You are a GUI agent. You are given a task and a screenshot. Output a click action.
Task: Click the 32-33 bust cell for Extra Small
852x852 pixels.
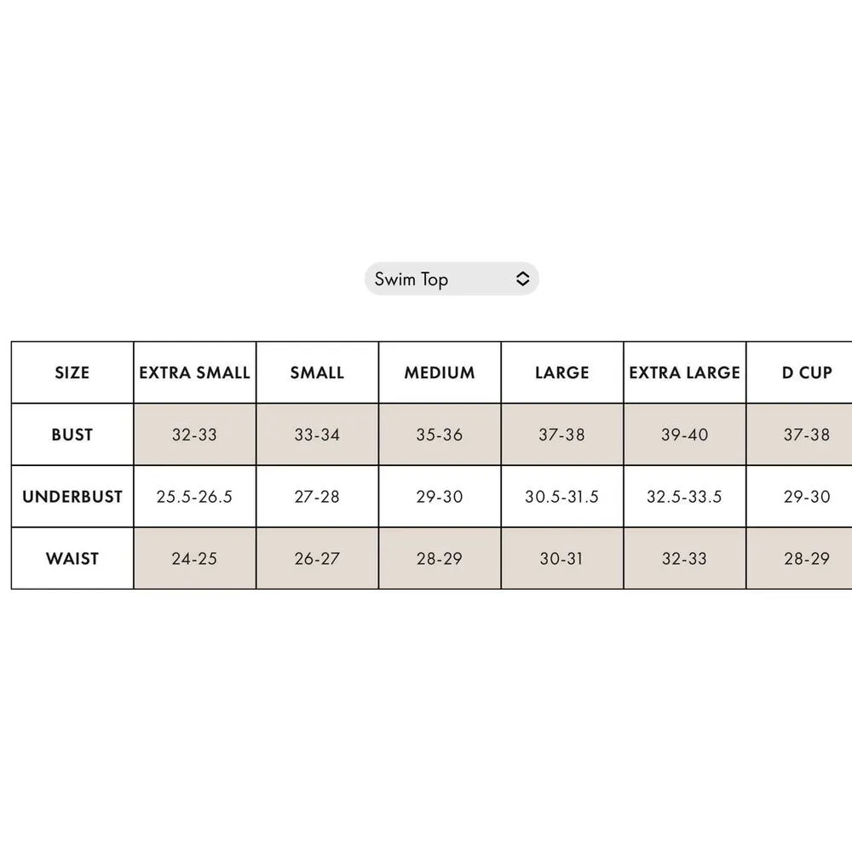(194, 435)
